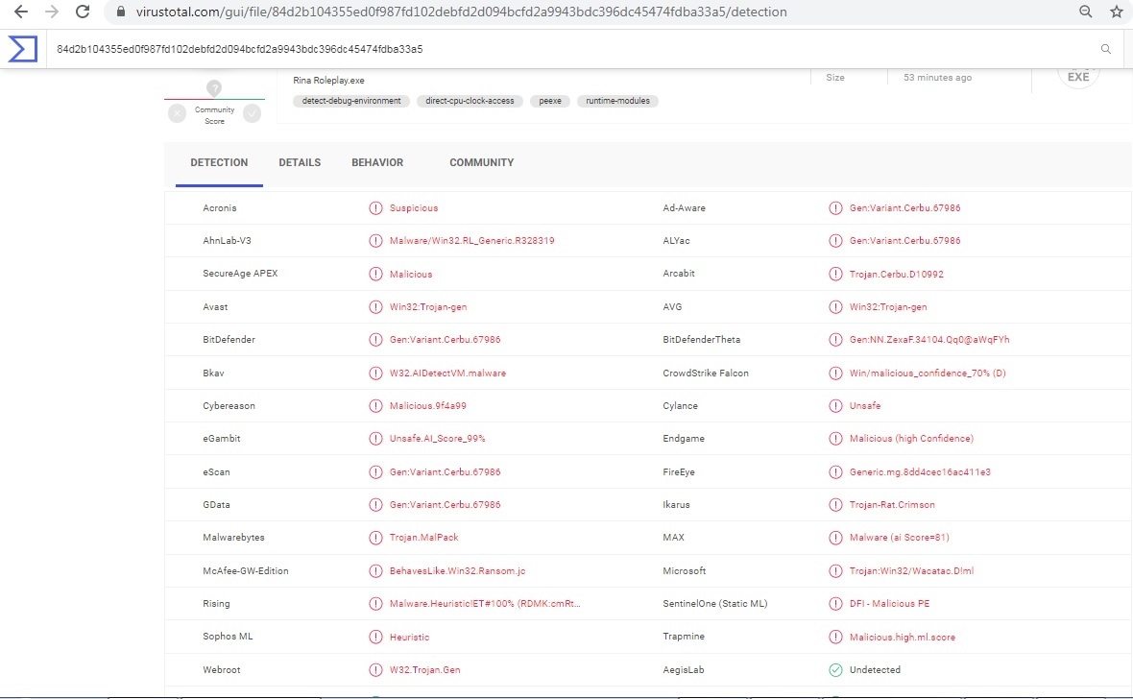This screenshot has width=1133, height=699.
Task: Click the padlock site security icon
Action: point(121,12)
